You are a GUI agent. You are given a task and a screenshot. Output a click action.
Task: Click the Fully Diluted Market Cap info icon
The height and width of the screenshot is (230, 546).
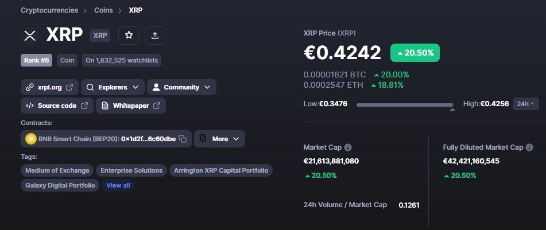pyautogui.click(x=529, y=147)
